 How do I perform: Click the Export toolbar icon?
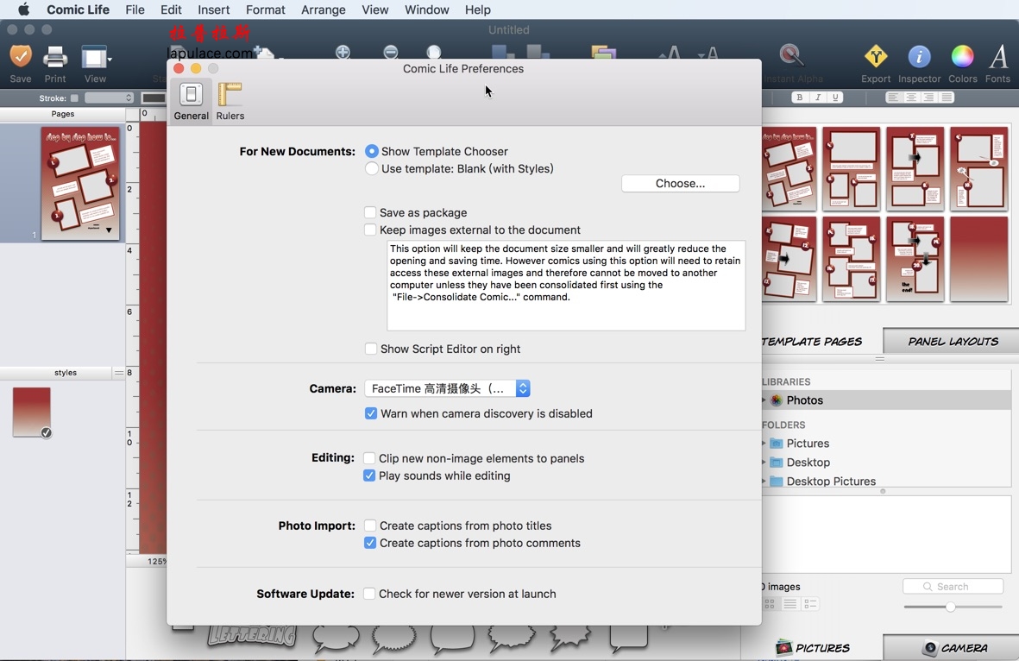coord(876,64)
